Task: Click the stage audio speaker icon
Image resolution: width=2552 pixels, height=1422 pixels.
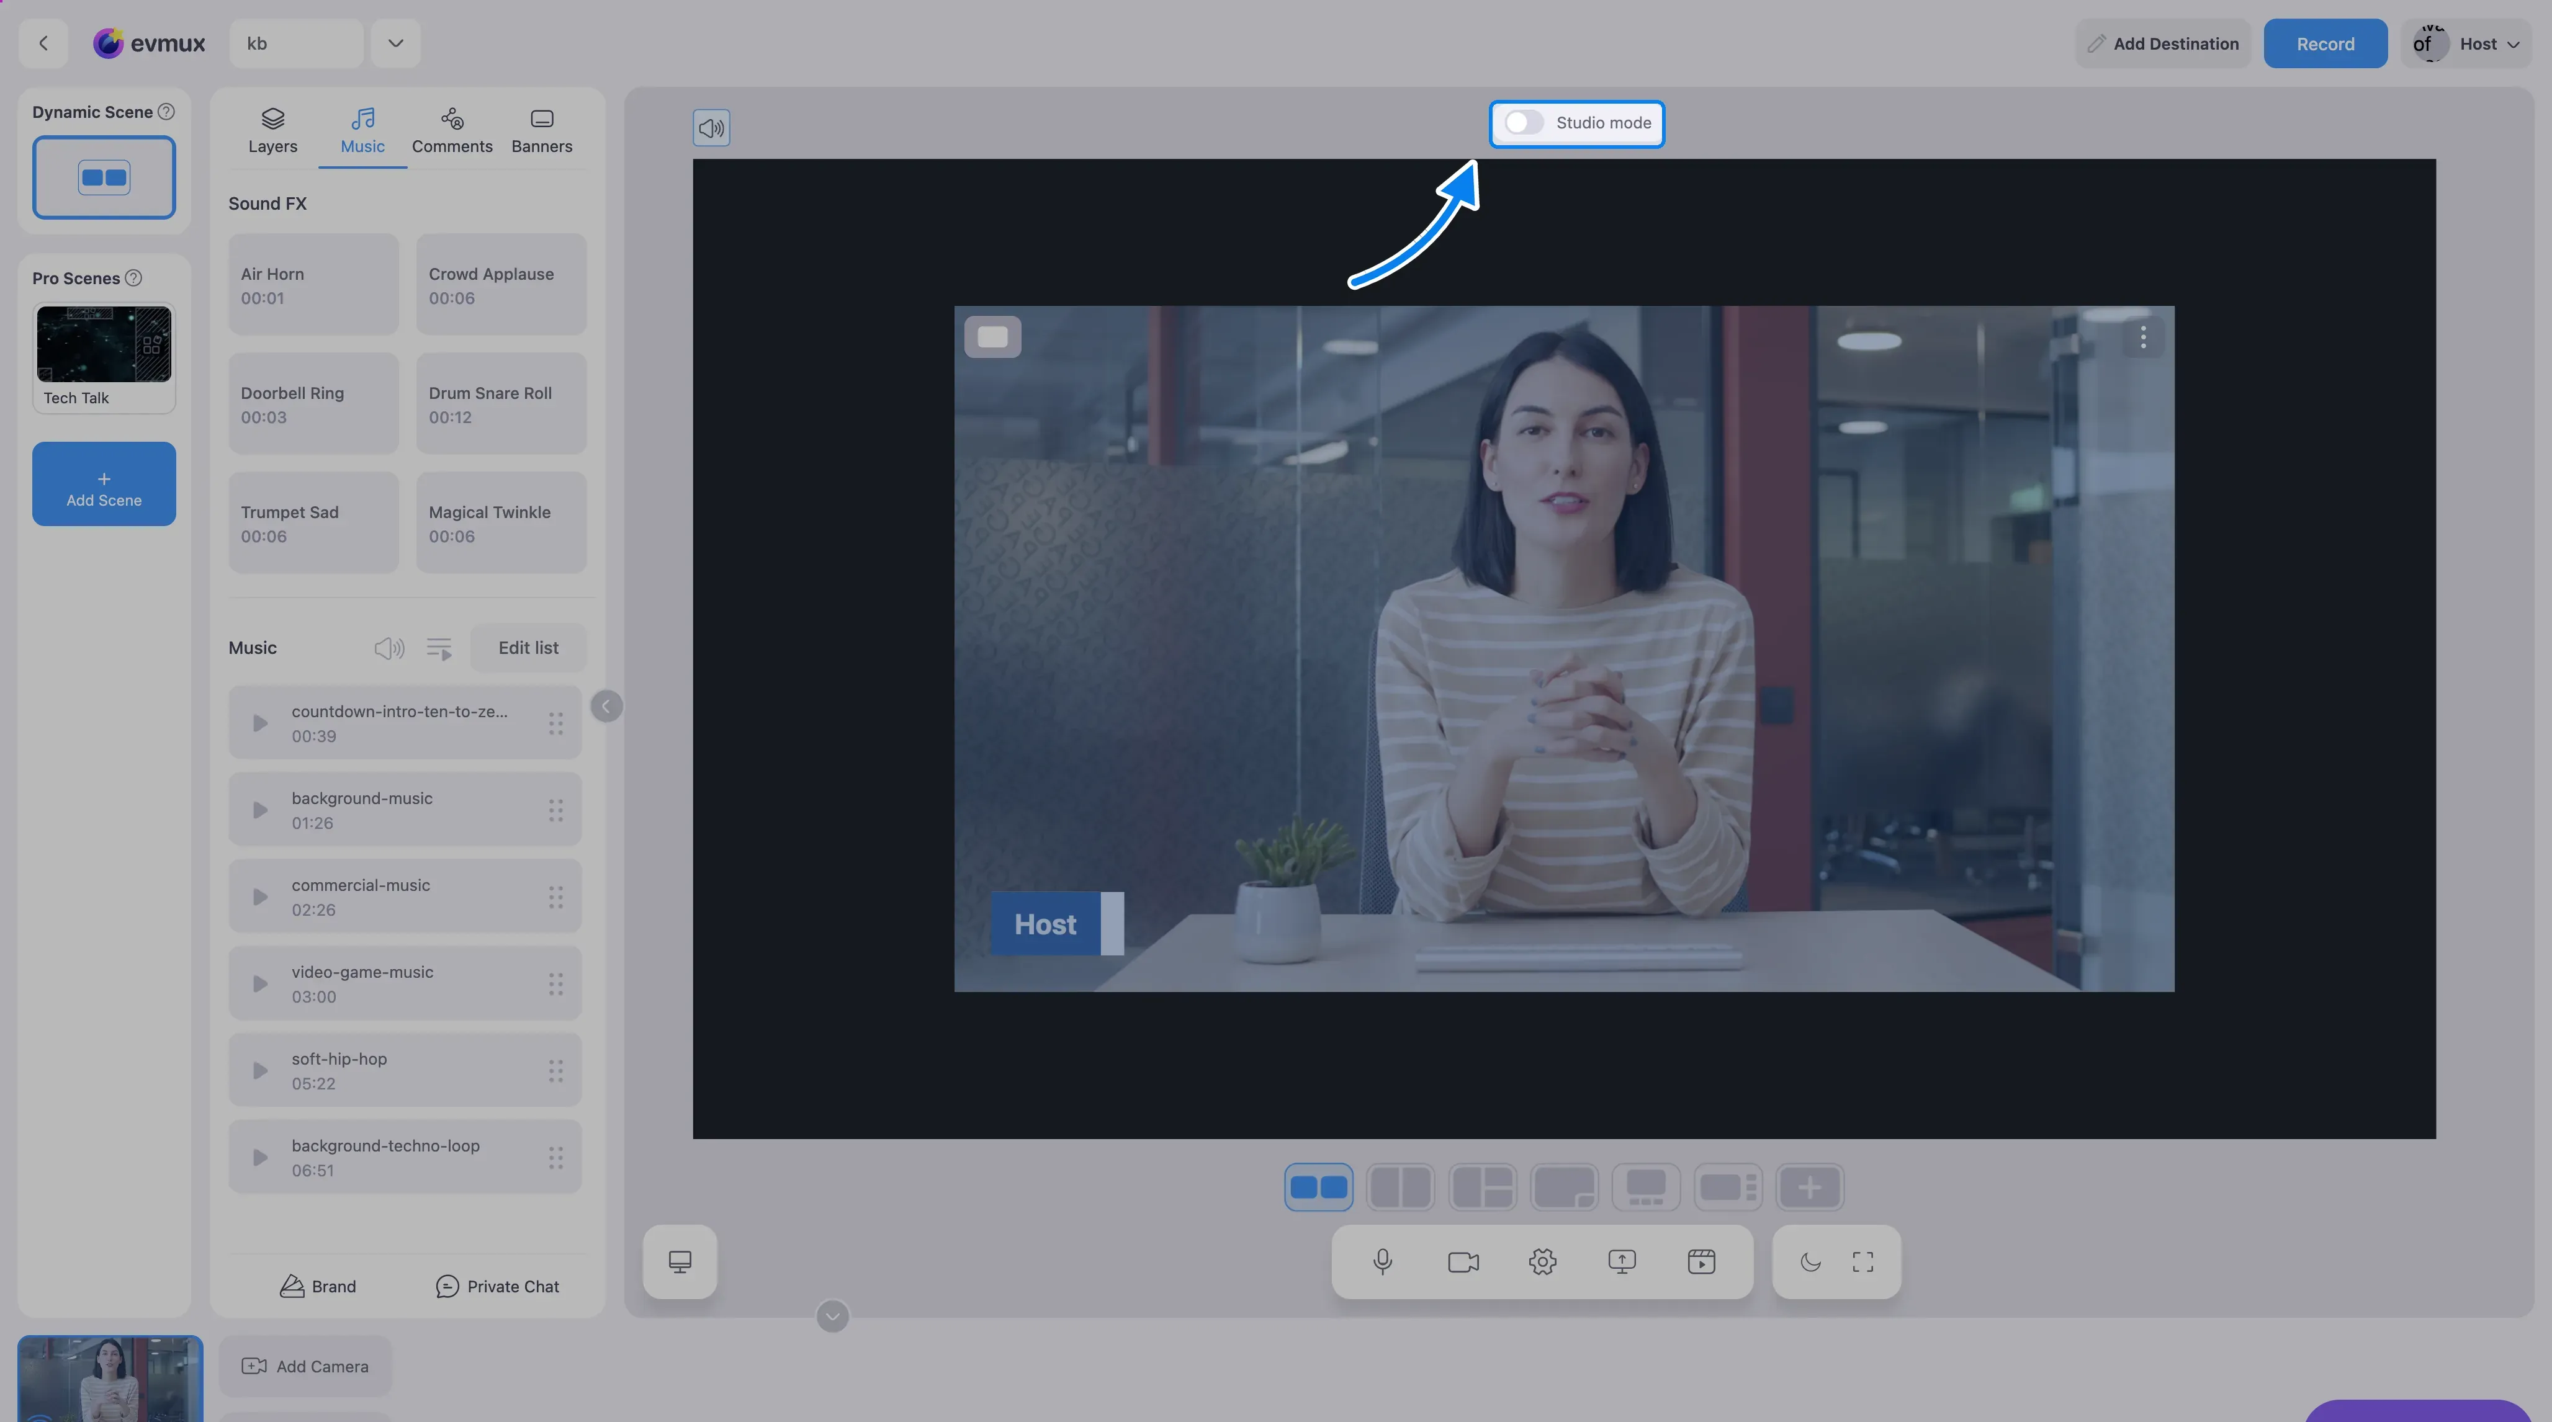Action: pyautogui.click(x=711, y=128)
